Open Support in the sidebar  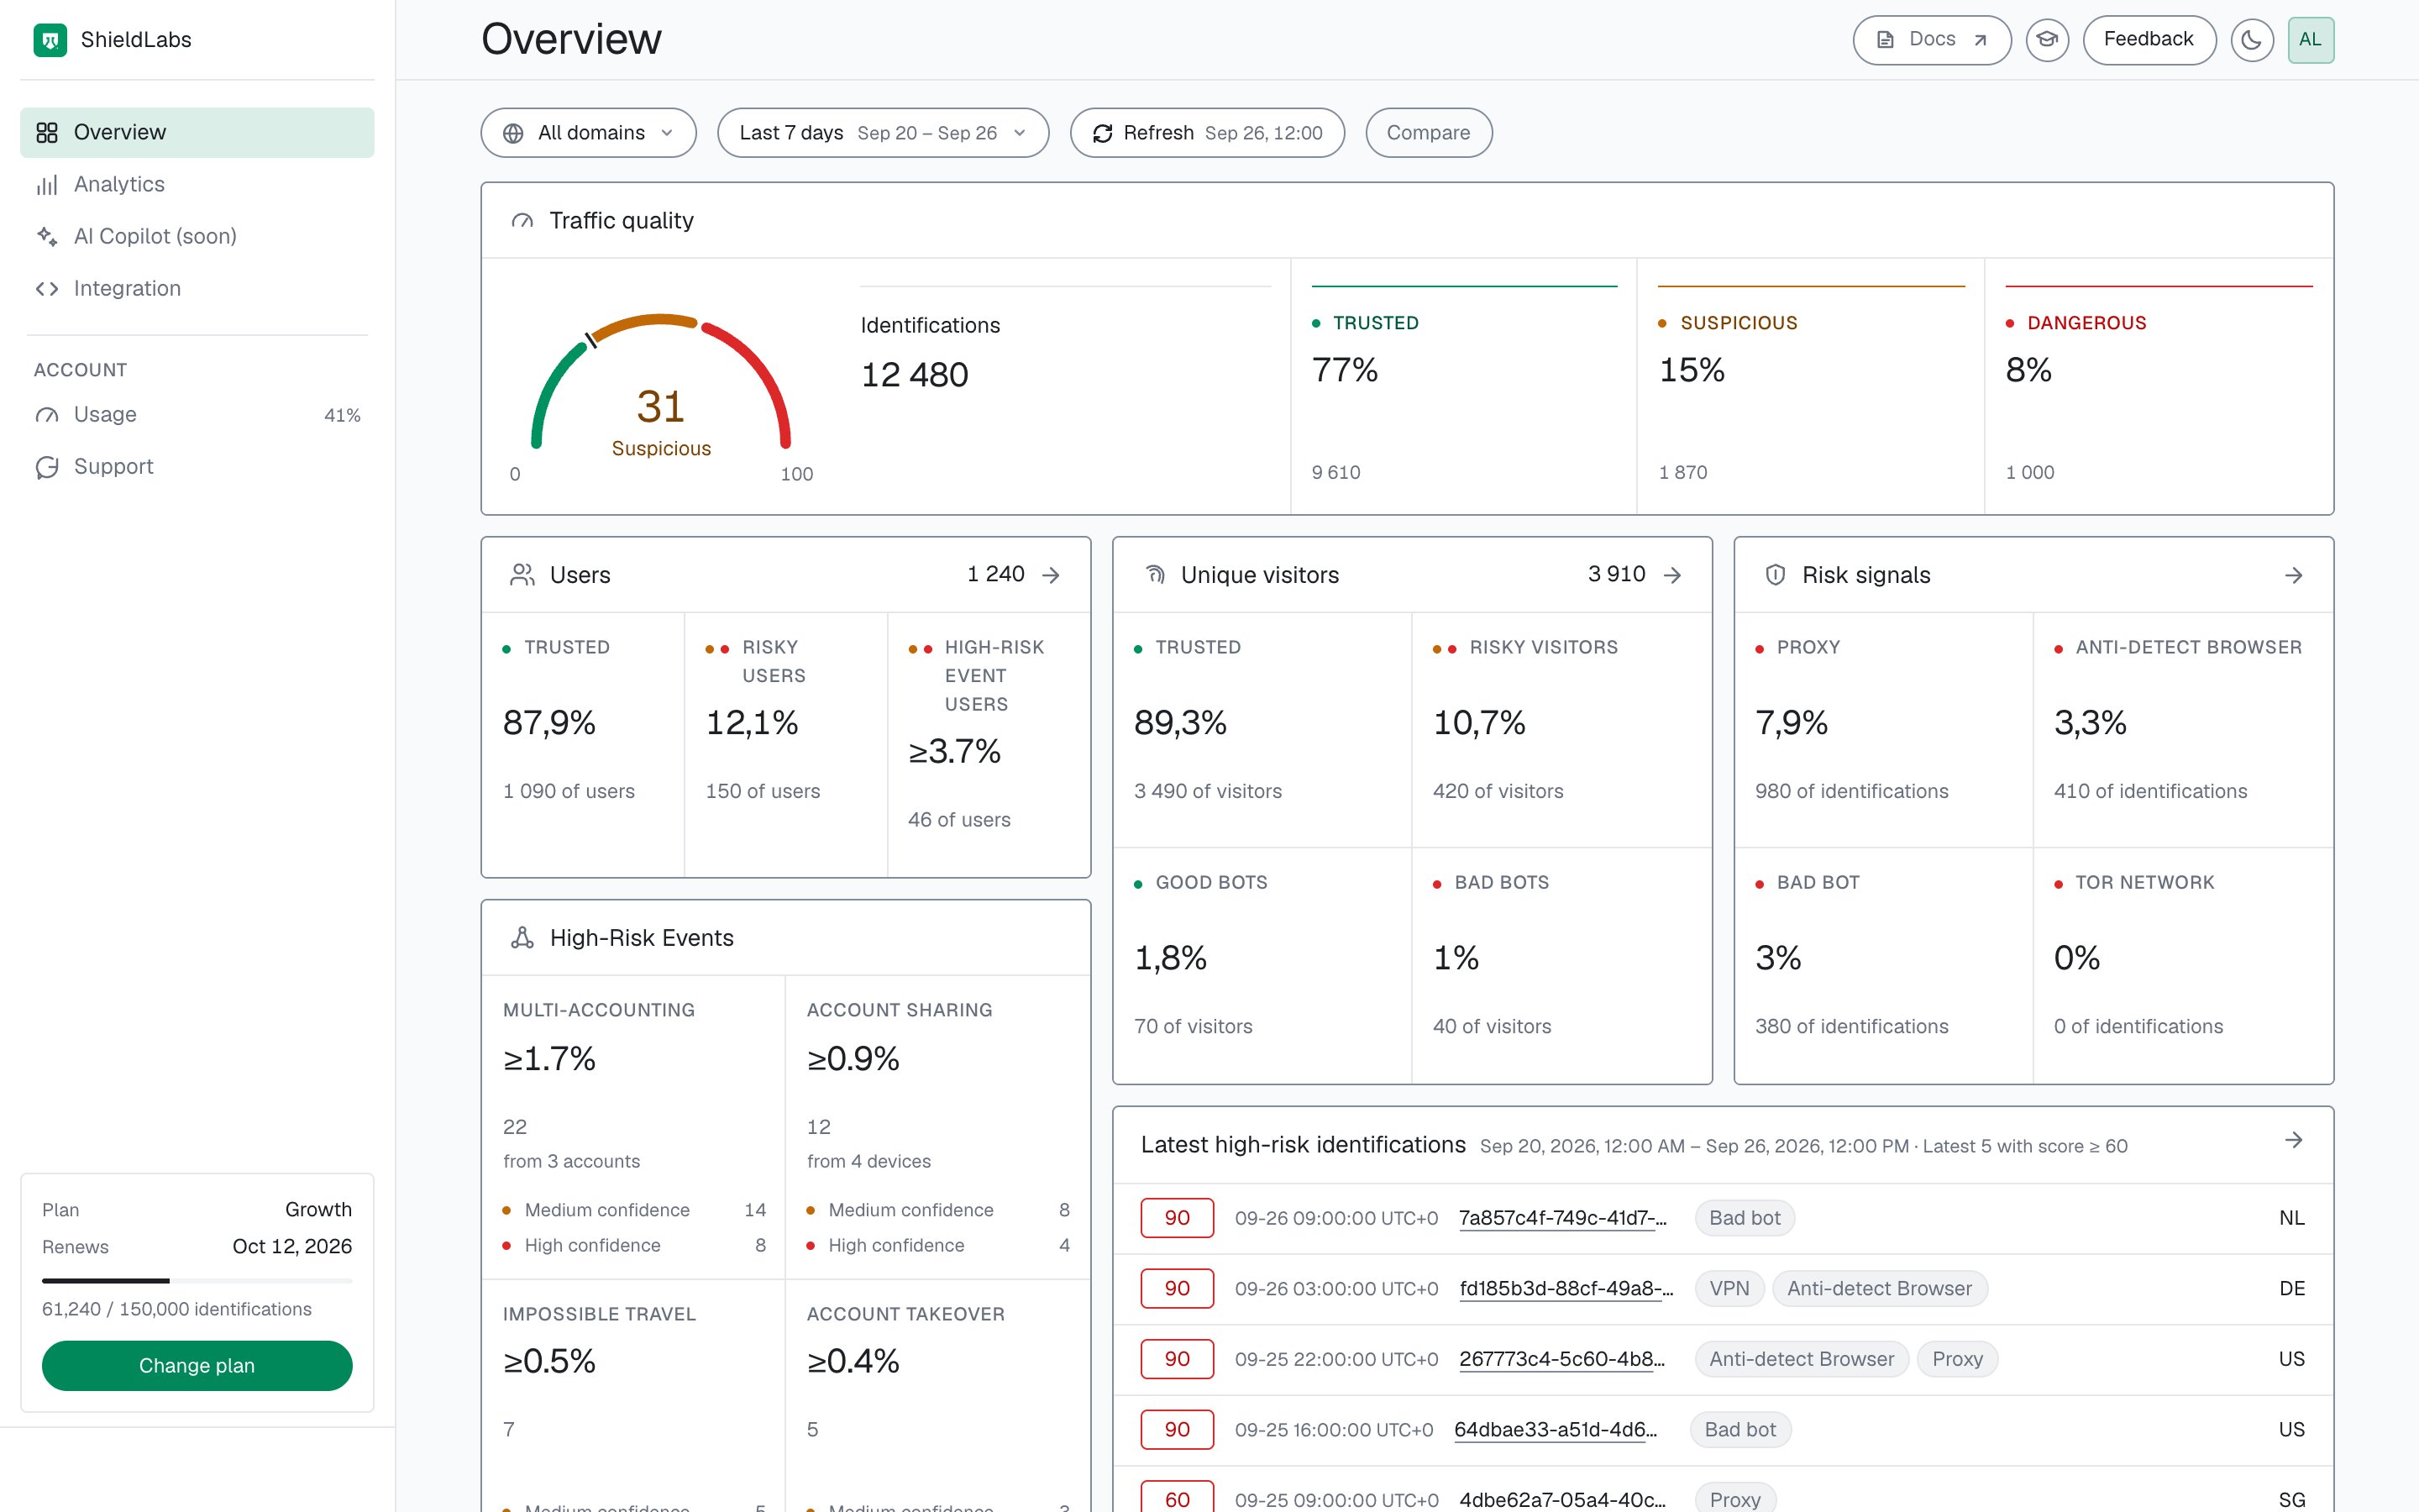(197, 466)
